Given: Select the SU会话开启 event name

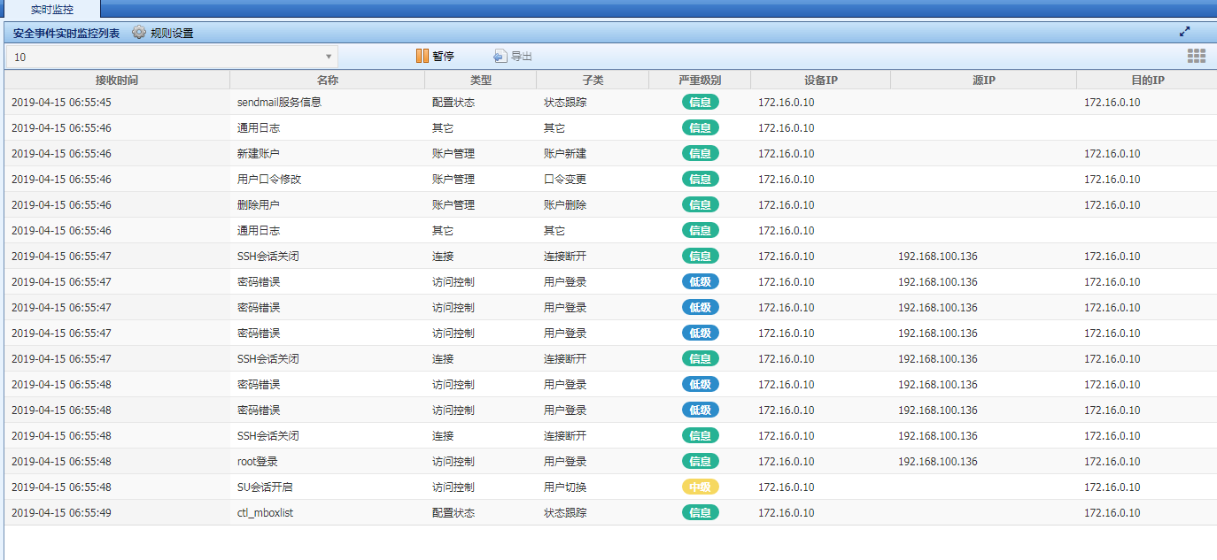Looking at the screenshot, I should (x=264, y=487).
